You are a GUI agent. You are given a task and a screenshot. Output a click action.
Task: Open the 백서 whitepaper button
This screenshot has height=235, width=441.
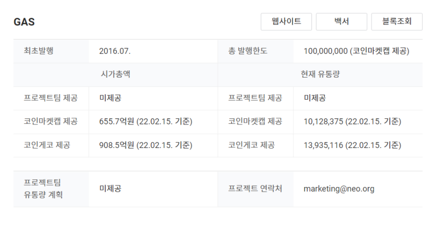pos(341,21)
